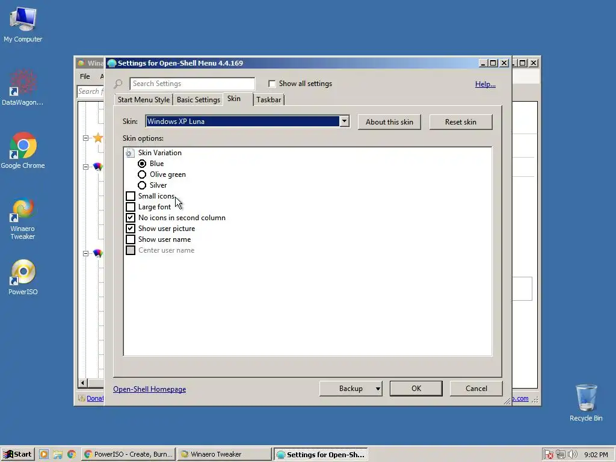Click the Donate icon in Winaero Tweaker

(x=81, y=398)
